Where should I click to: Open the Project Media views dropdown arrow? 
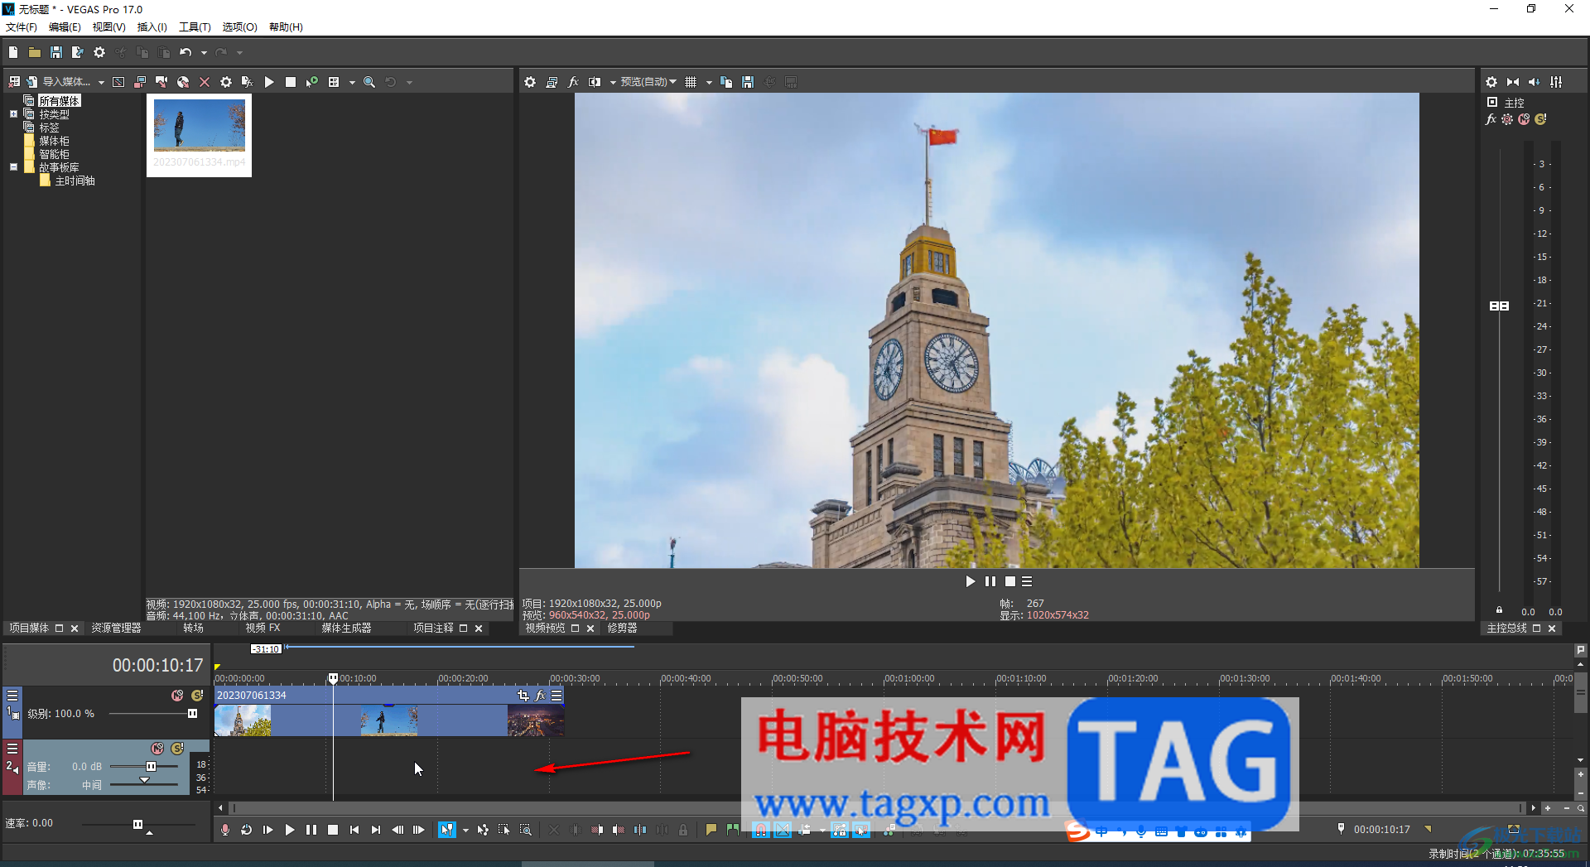[x=352, y=83]
